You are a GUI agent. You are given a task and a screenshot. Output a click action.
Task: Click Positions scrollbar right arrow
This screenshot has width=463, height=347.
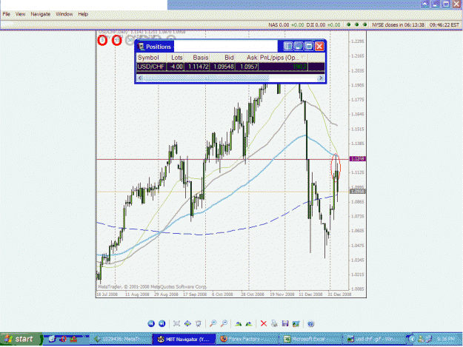click(320, 78)
